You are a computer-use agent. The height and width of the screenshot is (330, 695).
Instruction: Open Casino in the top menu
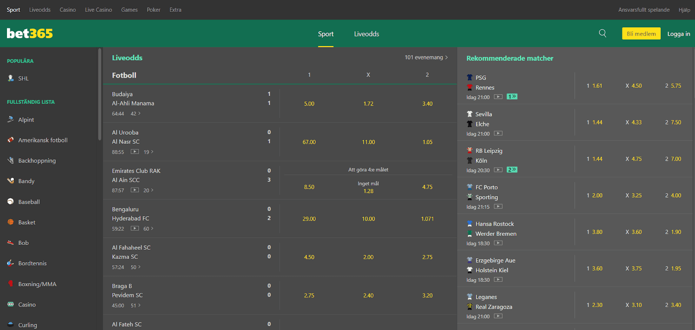68,10
